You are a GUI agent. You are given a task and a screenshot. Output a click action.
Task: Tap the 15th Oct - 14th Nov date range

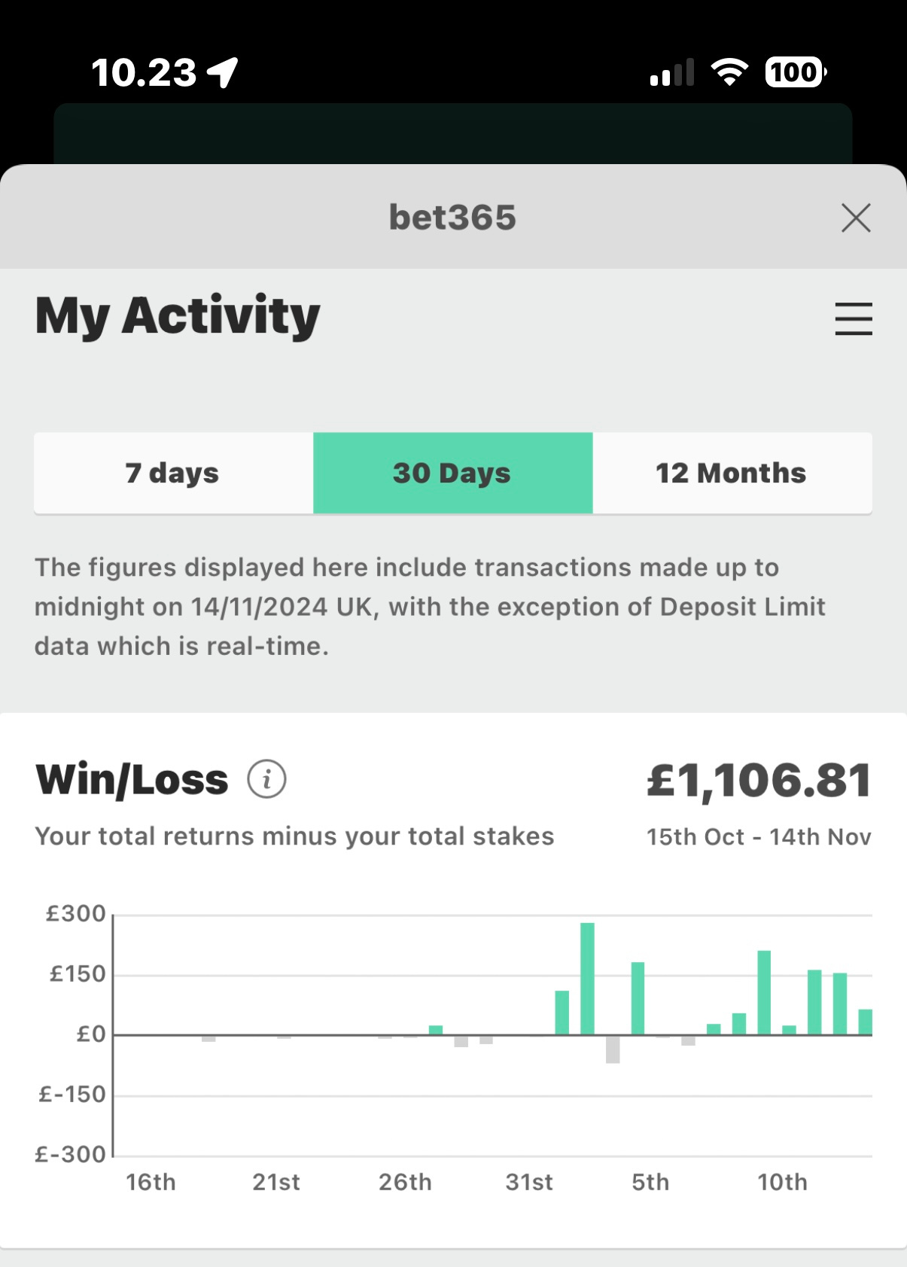coord(759,837)
